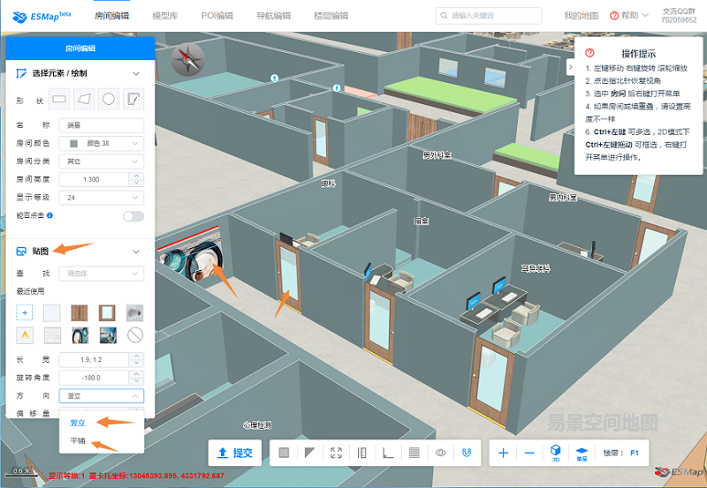This screenshot has height=488, width=707.
Task: Select the door texture thumbnail
Action: [x=107, y=313]
